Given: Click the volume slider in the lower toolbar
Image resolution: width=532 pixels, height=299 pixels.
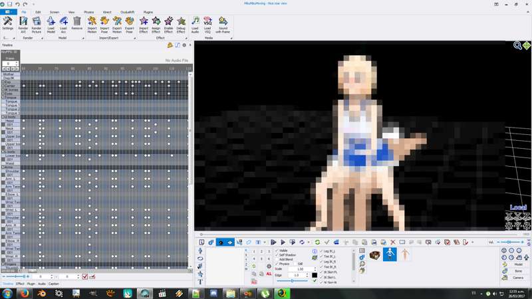Looking at the screenshot, I should (x=510, y=242).
